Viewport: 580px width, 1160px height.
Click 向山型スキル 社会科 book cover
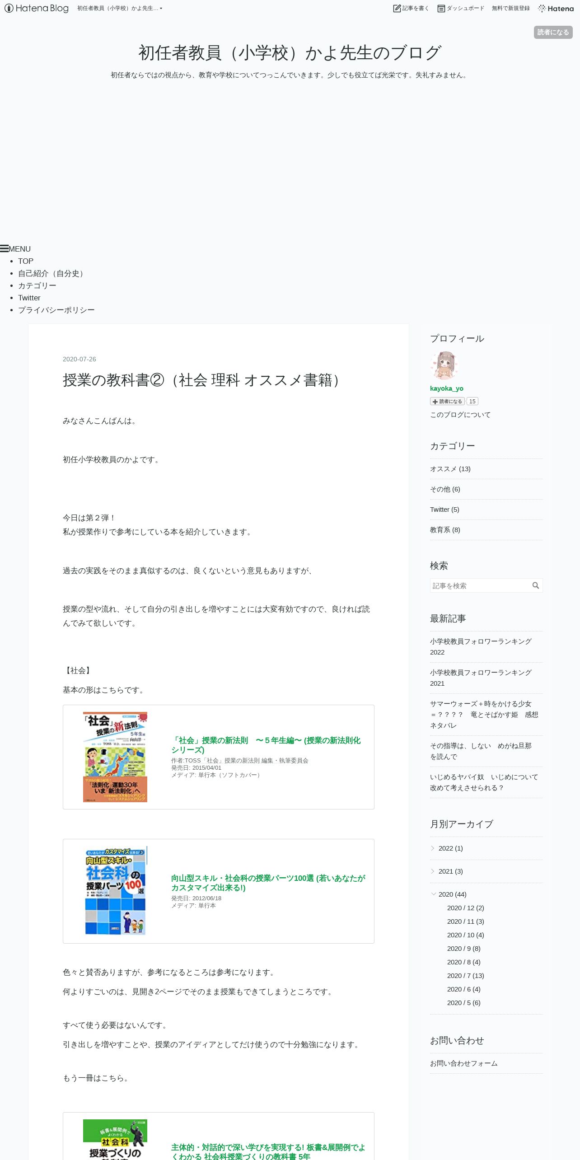[115, 891]
